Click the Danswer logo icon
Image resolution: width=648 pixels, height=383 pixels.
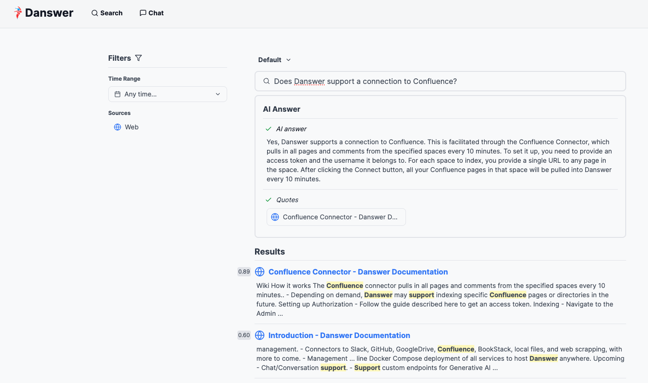pyautogui.click(x=18, y=13)
